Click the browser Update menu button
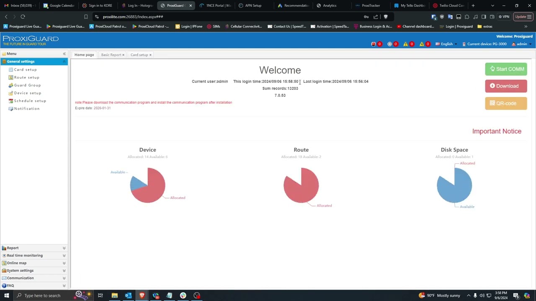The width and height of the screenshot is (536, 301). pyautogui.click(x=523, y=17)
